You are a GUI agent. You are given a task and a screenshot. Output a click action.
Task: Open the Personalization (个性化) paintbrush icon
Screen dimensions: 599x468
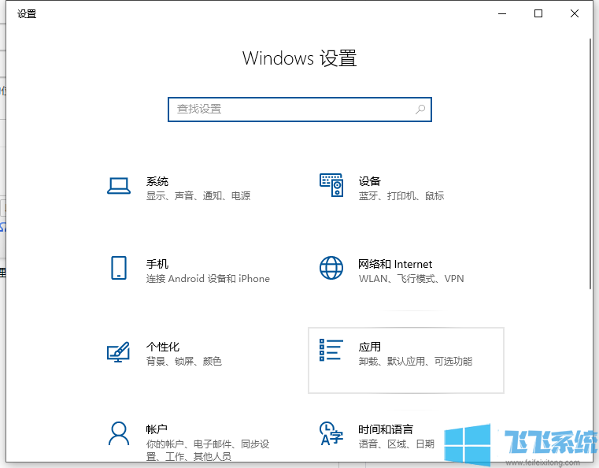(x=118, y=351)
